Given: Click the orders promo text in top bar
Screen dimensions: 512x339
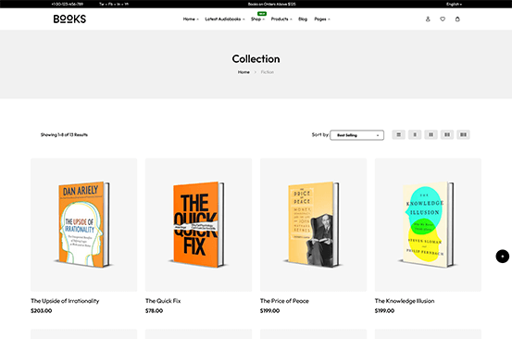Looking at the screenshot, I should point(271,5).
